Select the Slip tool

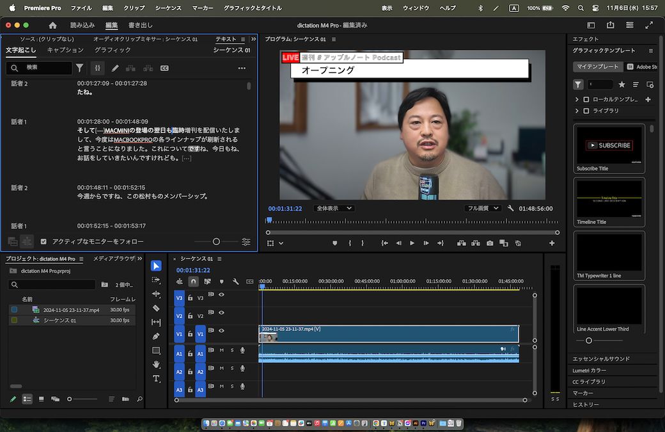(x=156, y=322)
